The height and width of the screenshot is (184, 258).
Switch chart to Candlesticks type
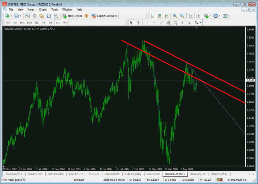159,16
